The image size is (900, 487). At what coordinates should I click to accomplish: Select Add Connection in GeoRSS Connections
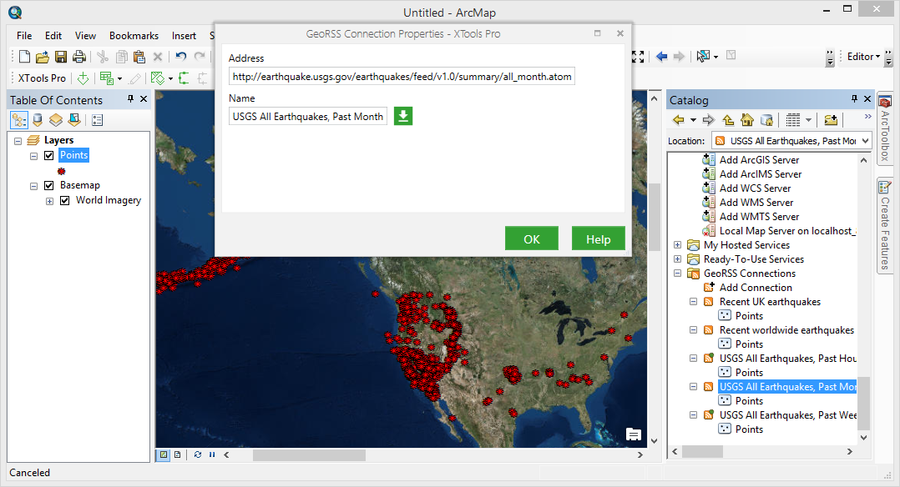(756, 288)
